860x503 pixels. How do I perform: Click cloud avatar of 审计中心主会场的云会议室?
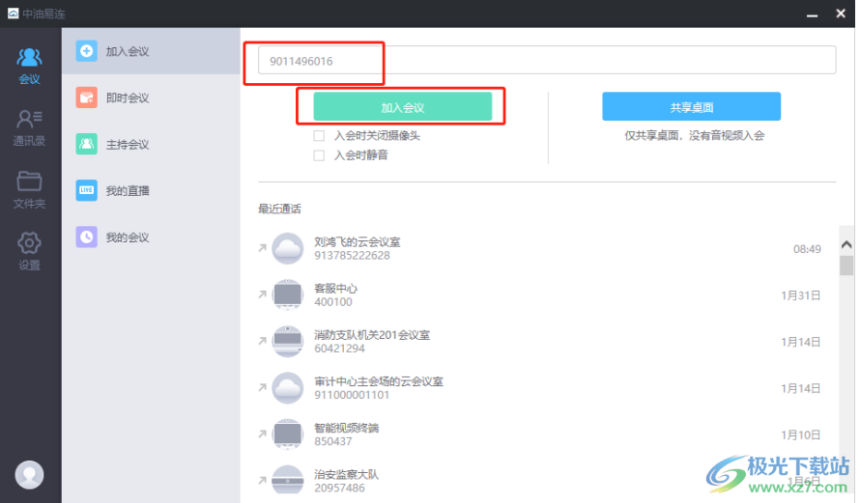coord(287,388)
